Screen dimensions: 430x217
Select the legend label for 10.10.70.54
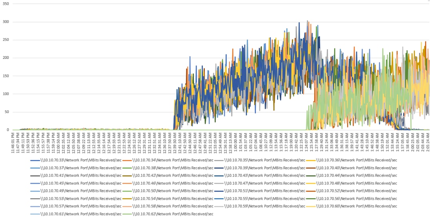(x=168, y=198)
